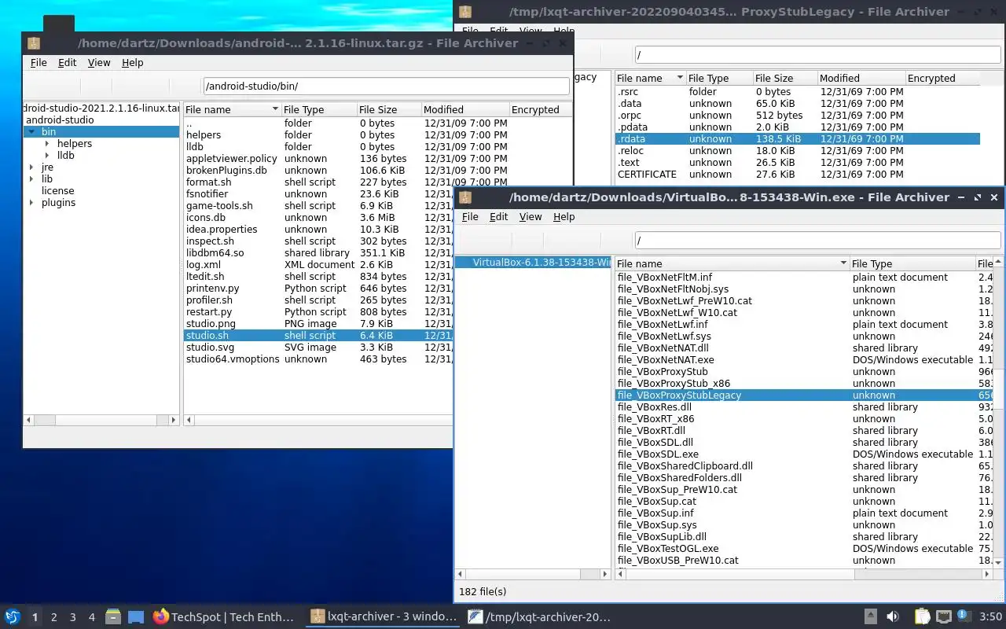Image resolution: width=1006 pixels, height=629 pixels.
Task: Click the VirtualBox archiver window title icon
Action: tap(465, 197)
